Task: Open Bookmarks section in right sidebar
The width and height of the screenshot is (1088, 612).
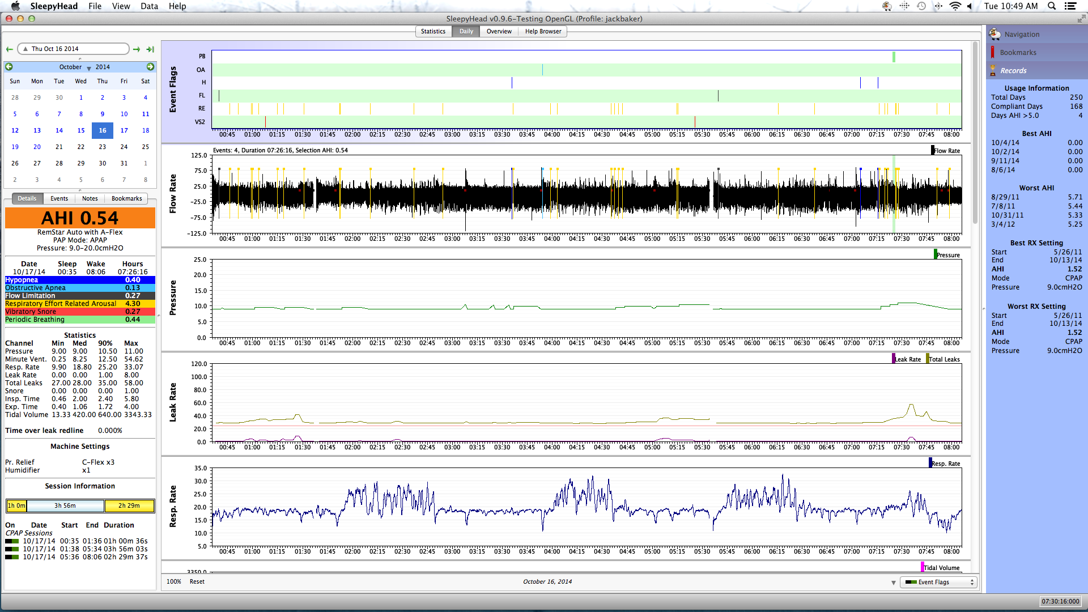Action: [1036, 52]
